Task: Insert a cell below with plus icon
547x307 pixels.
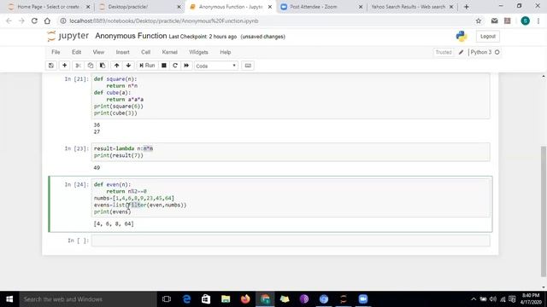Action: click(65, 66)
